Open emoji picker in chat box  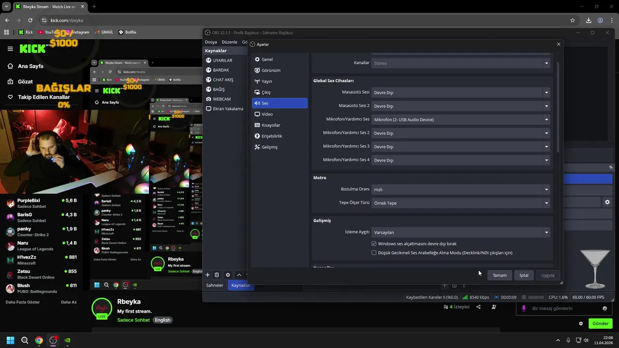(604, 308)
